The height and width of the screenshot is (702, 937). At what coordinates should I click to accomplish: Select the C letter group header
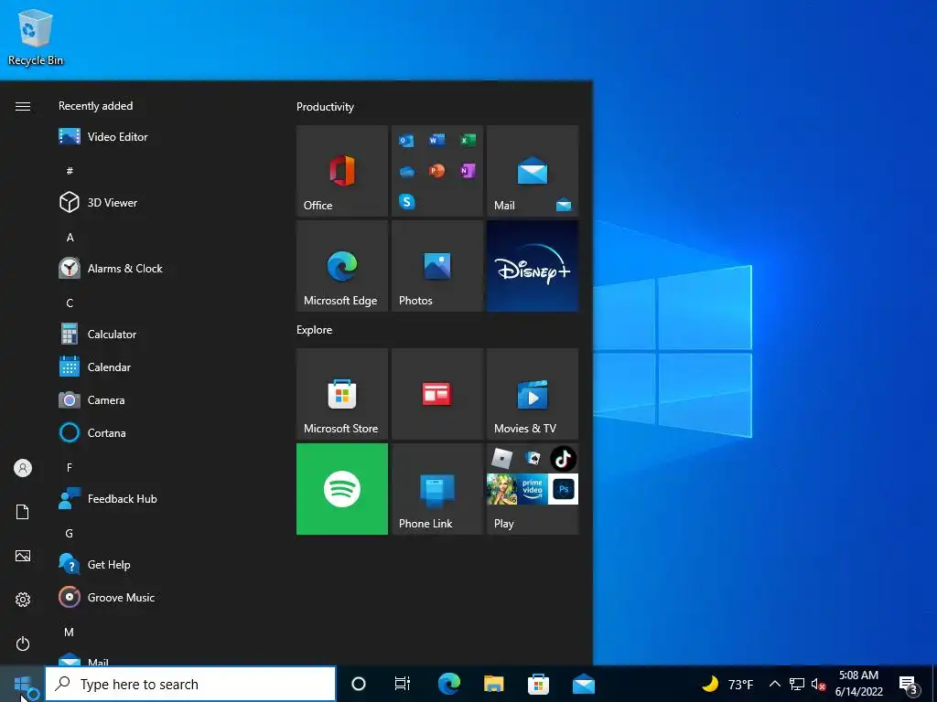70,303
